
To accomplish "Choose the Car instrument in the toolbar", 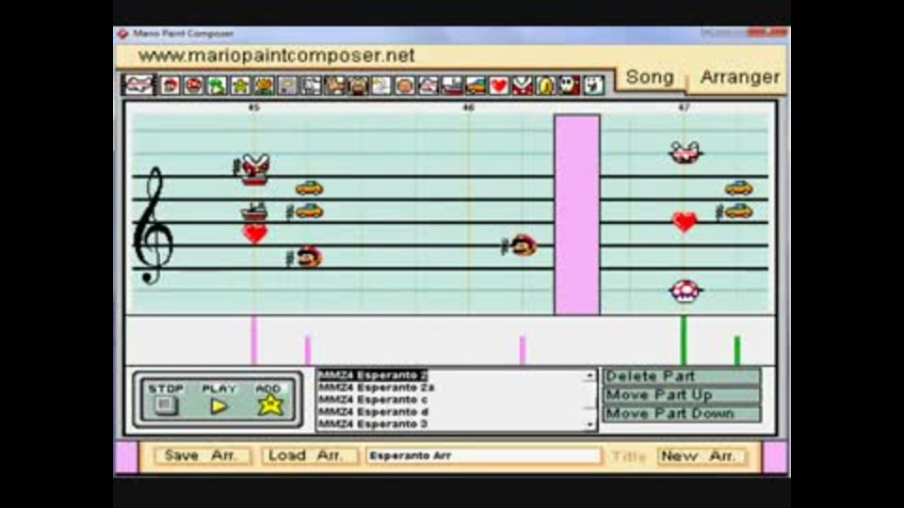I will click(475, 86).
